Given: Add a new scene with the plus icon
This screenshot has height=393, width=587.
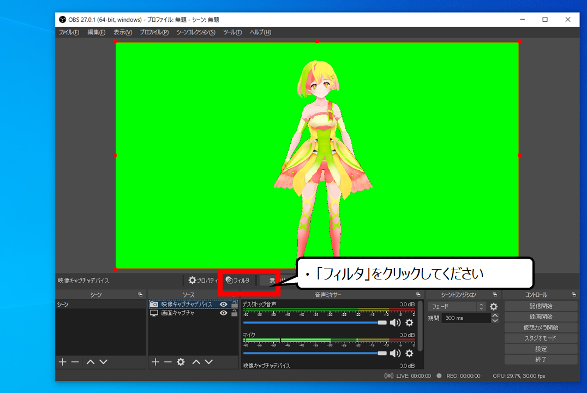Looking at the screenshot, I should (63, 362).
